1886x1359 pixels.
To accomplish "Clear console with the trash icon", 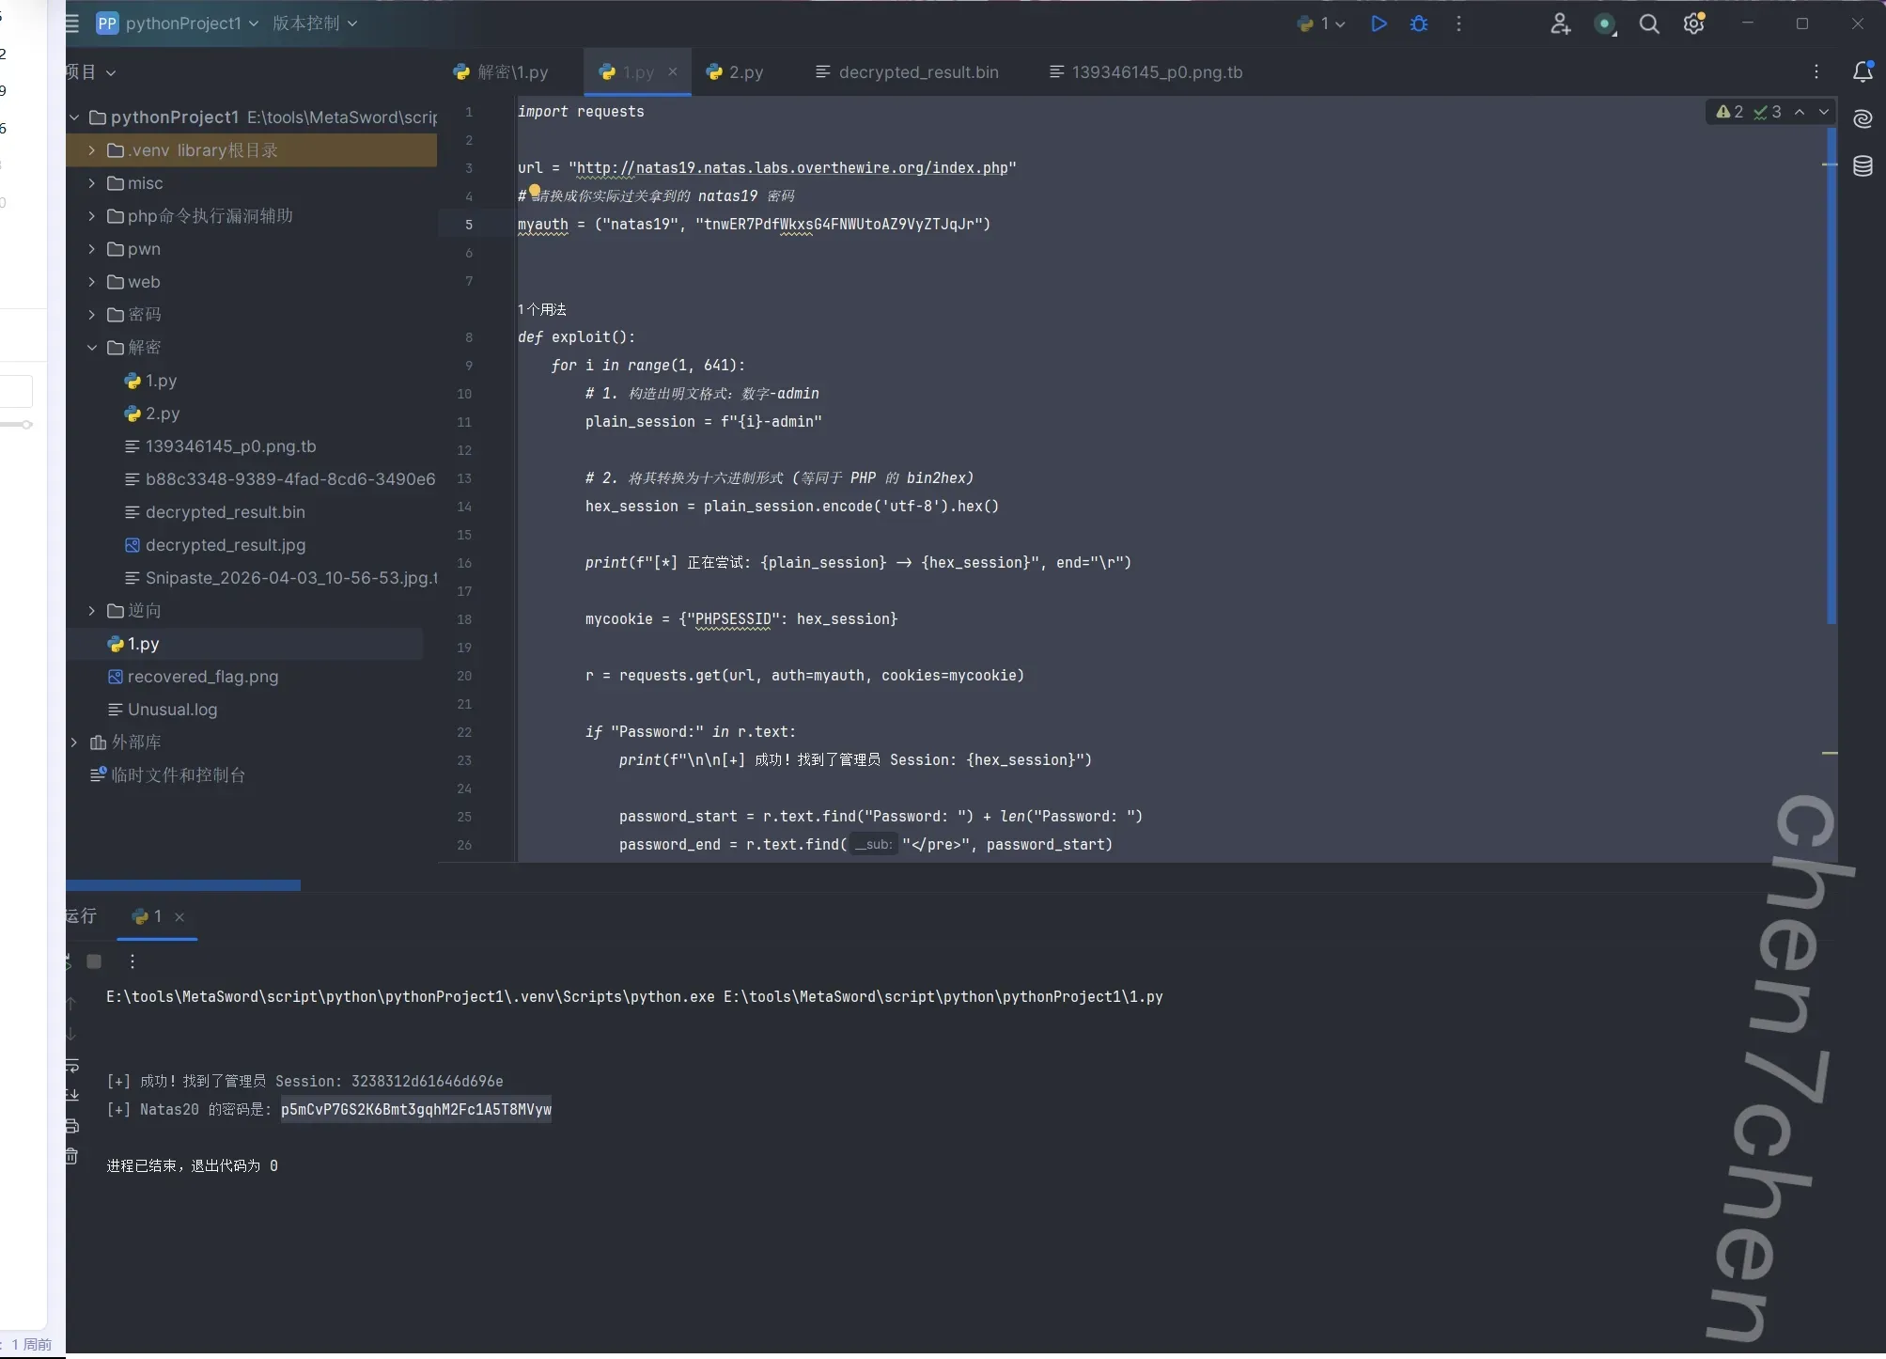I will tap(71, 1156).
